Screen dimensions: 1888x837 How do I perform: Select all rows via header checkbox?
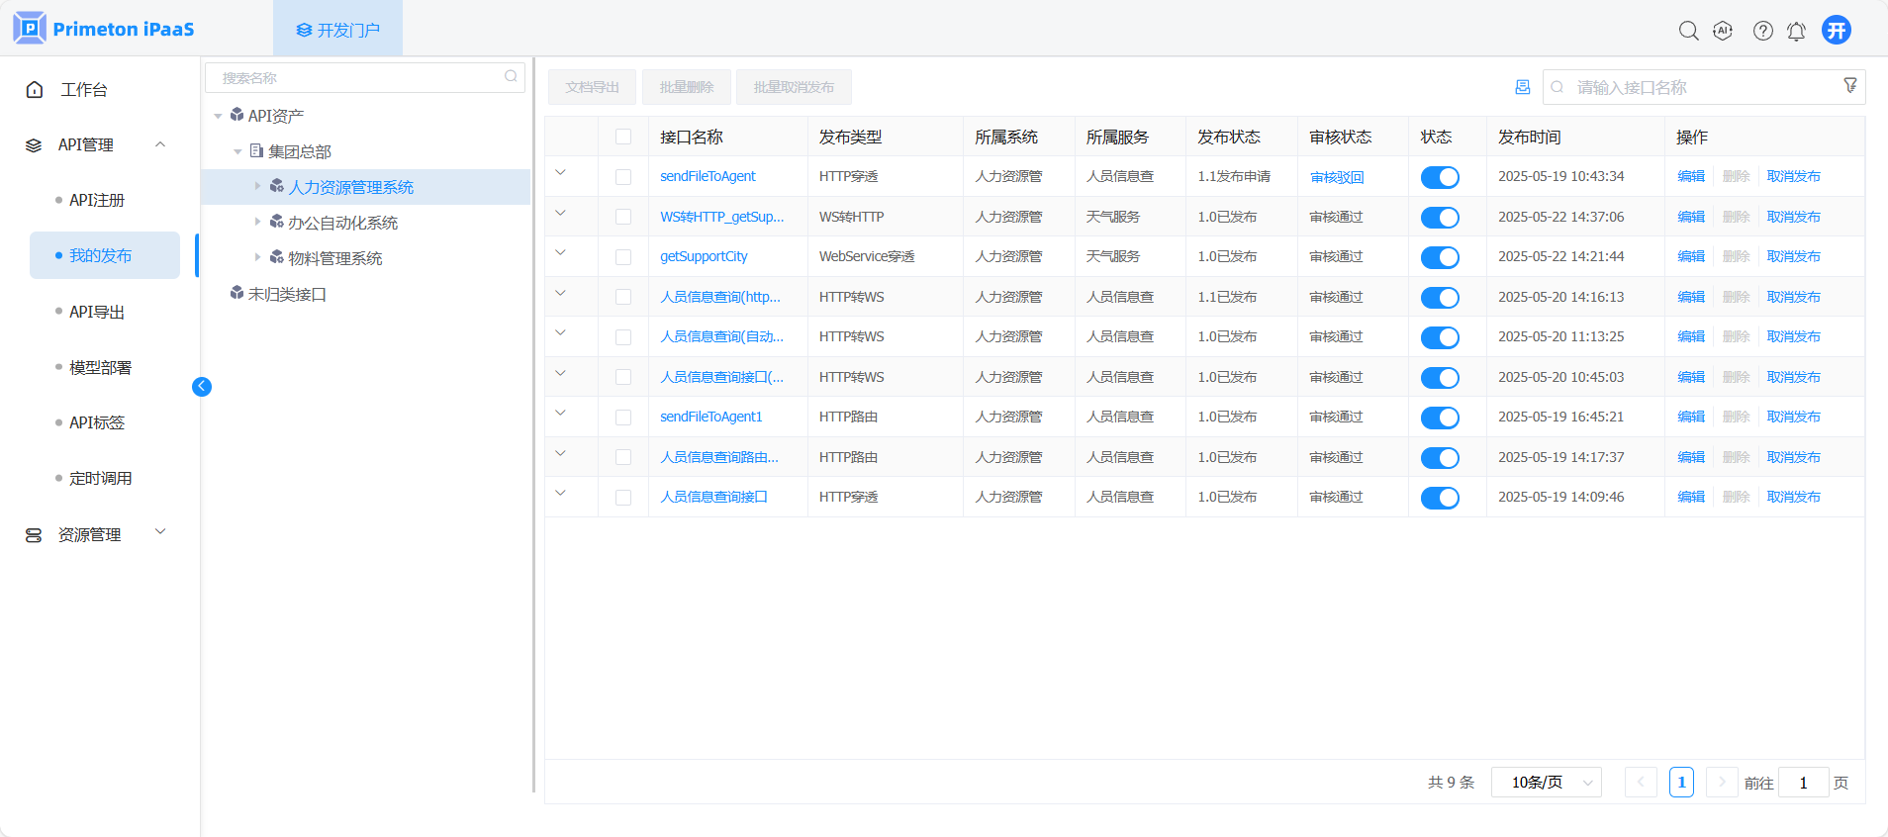pos(623,137)
